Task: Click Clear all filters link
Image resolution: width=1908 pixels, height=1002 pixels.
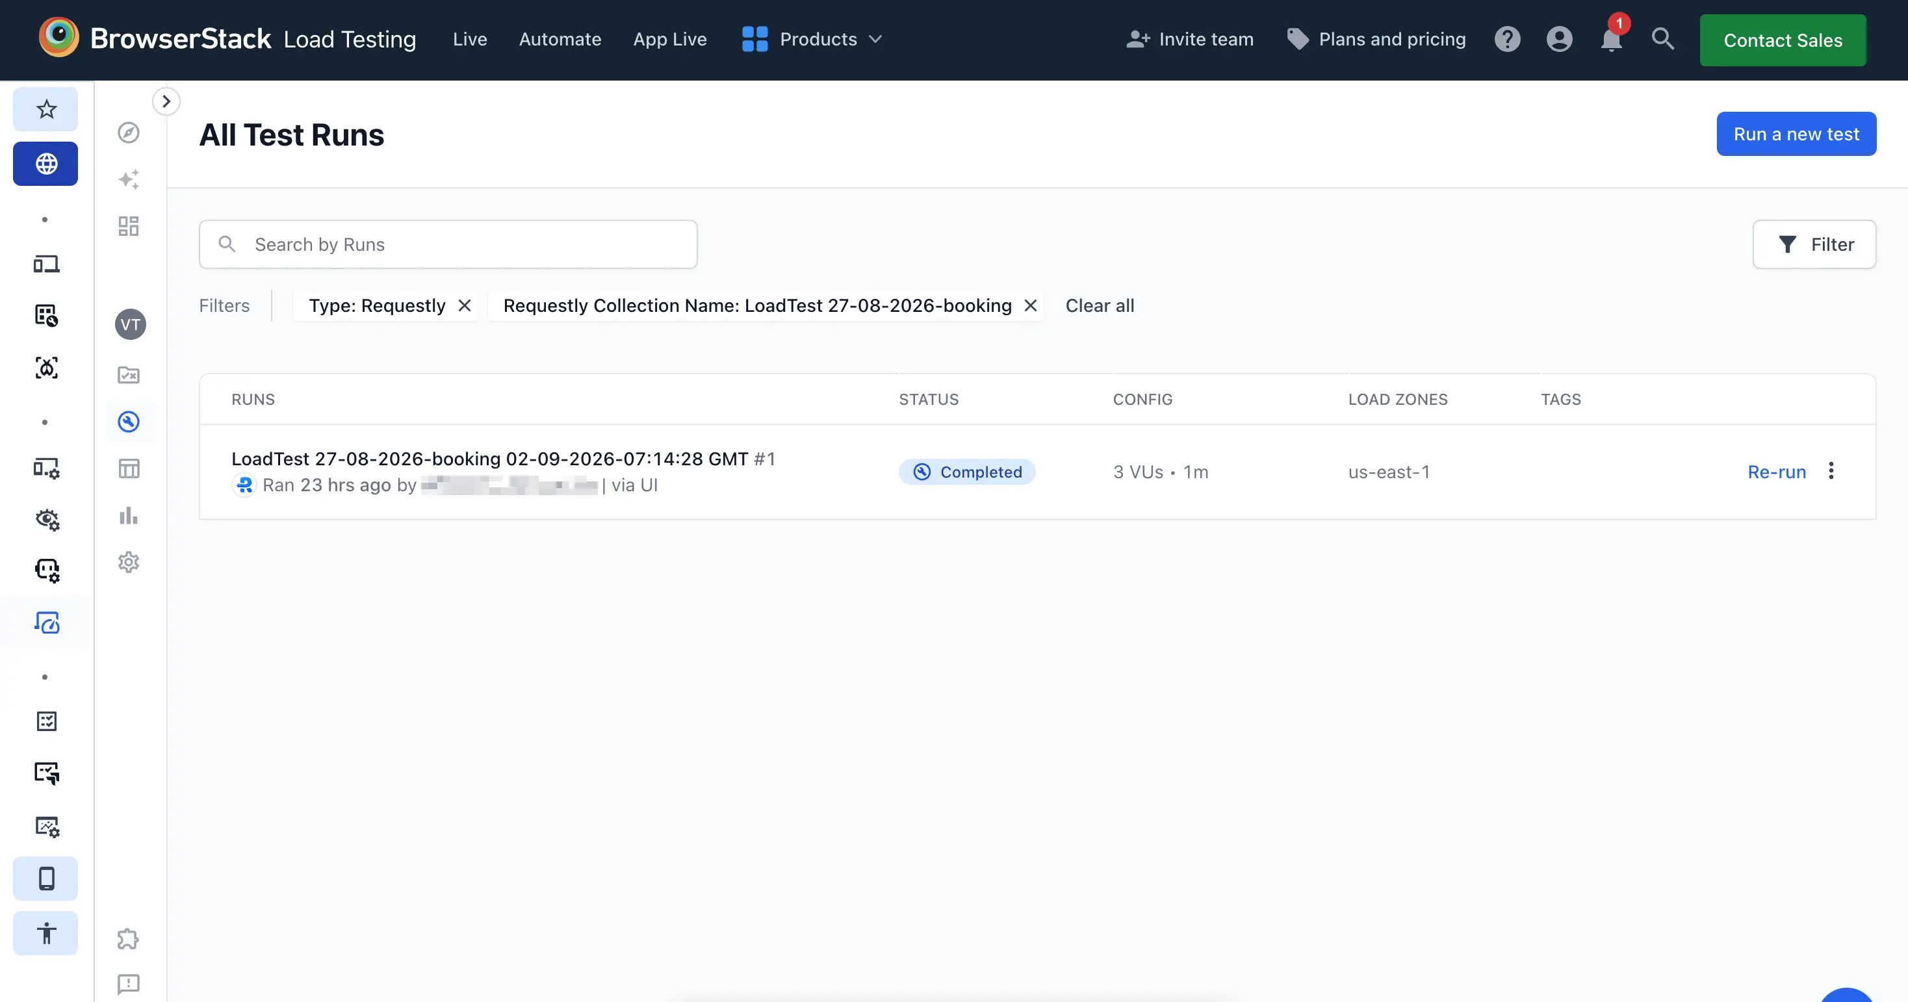Action: (x=1100, y=306)
